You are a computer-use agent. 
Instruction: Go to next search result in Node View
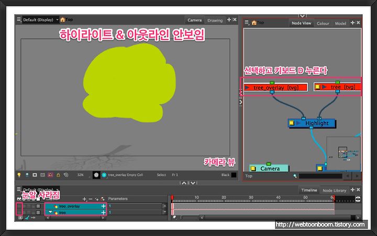pos(357,176)
